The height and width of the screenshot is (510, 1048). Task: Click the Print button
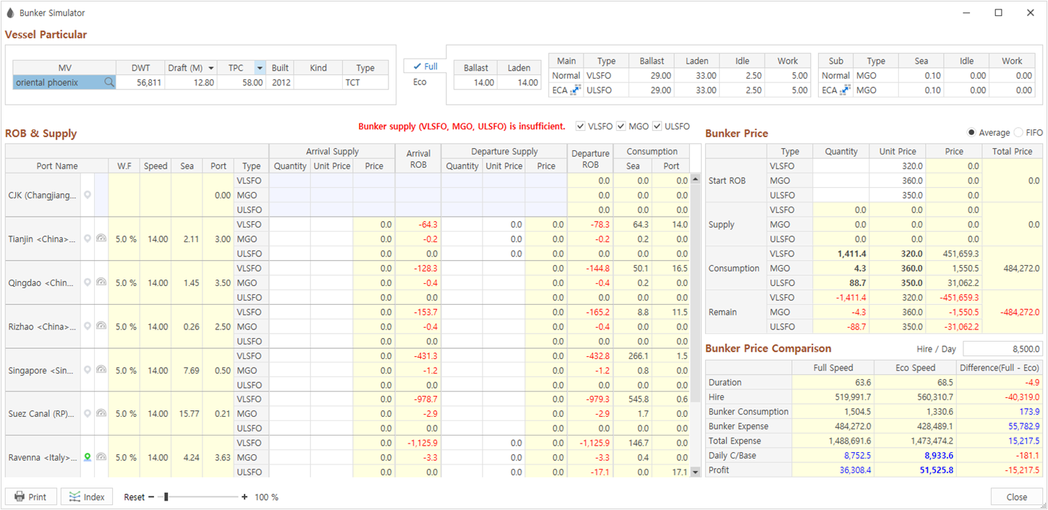[x=31, y=497]
